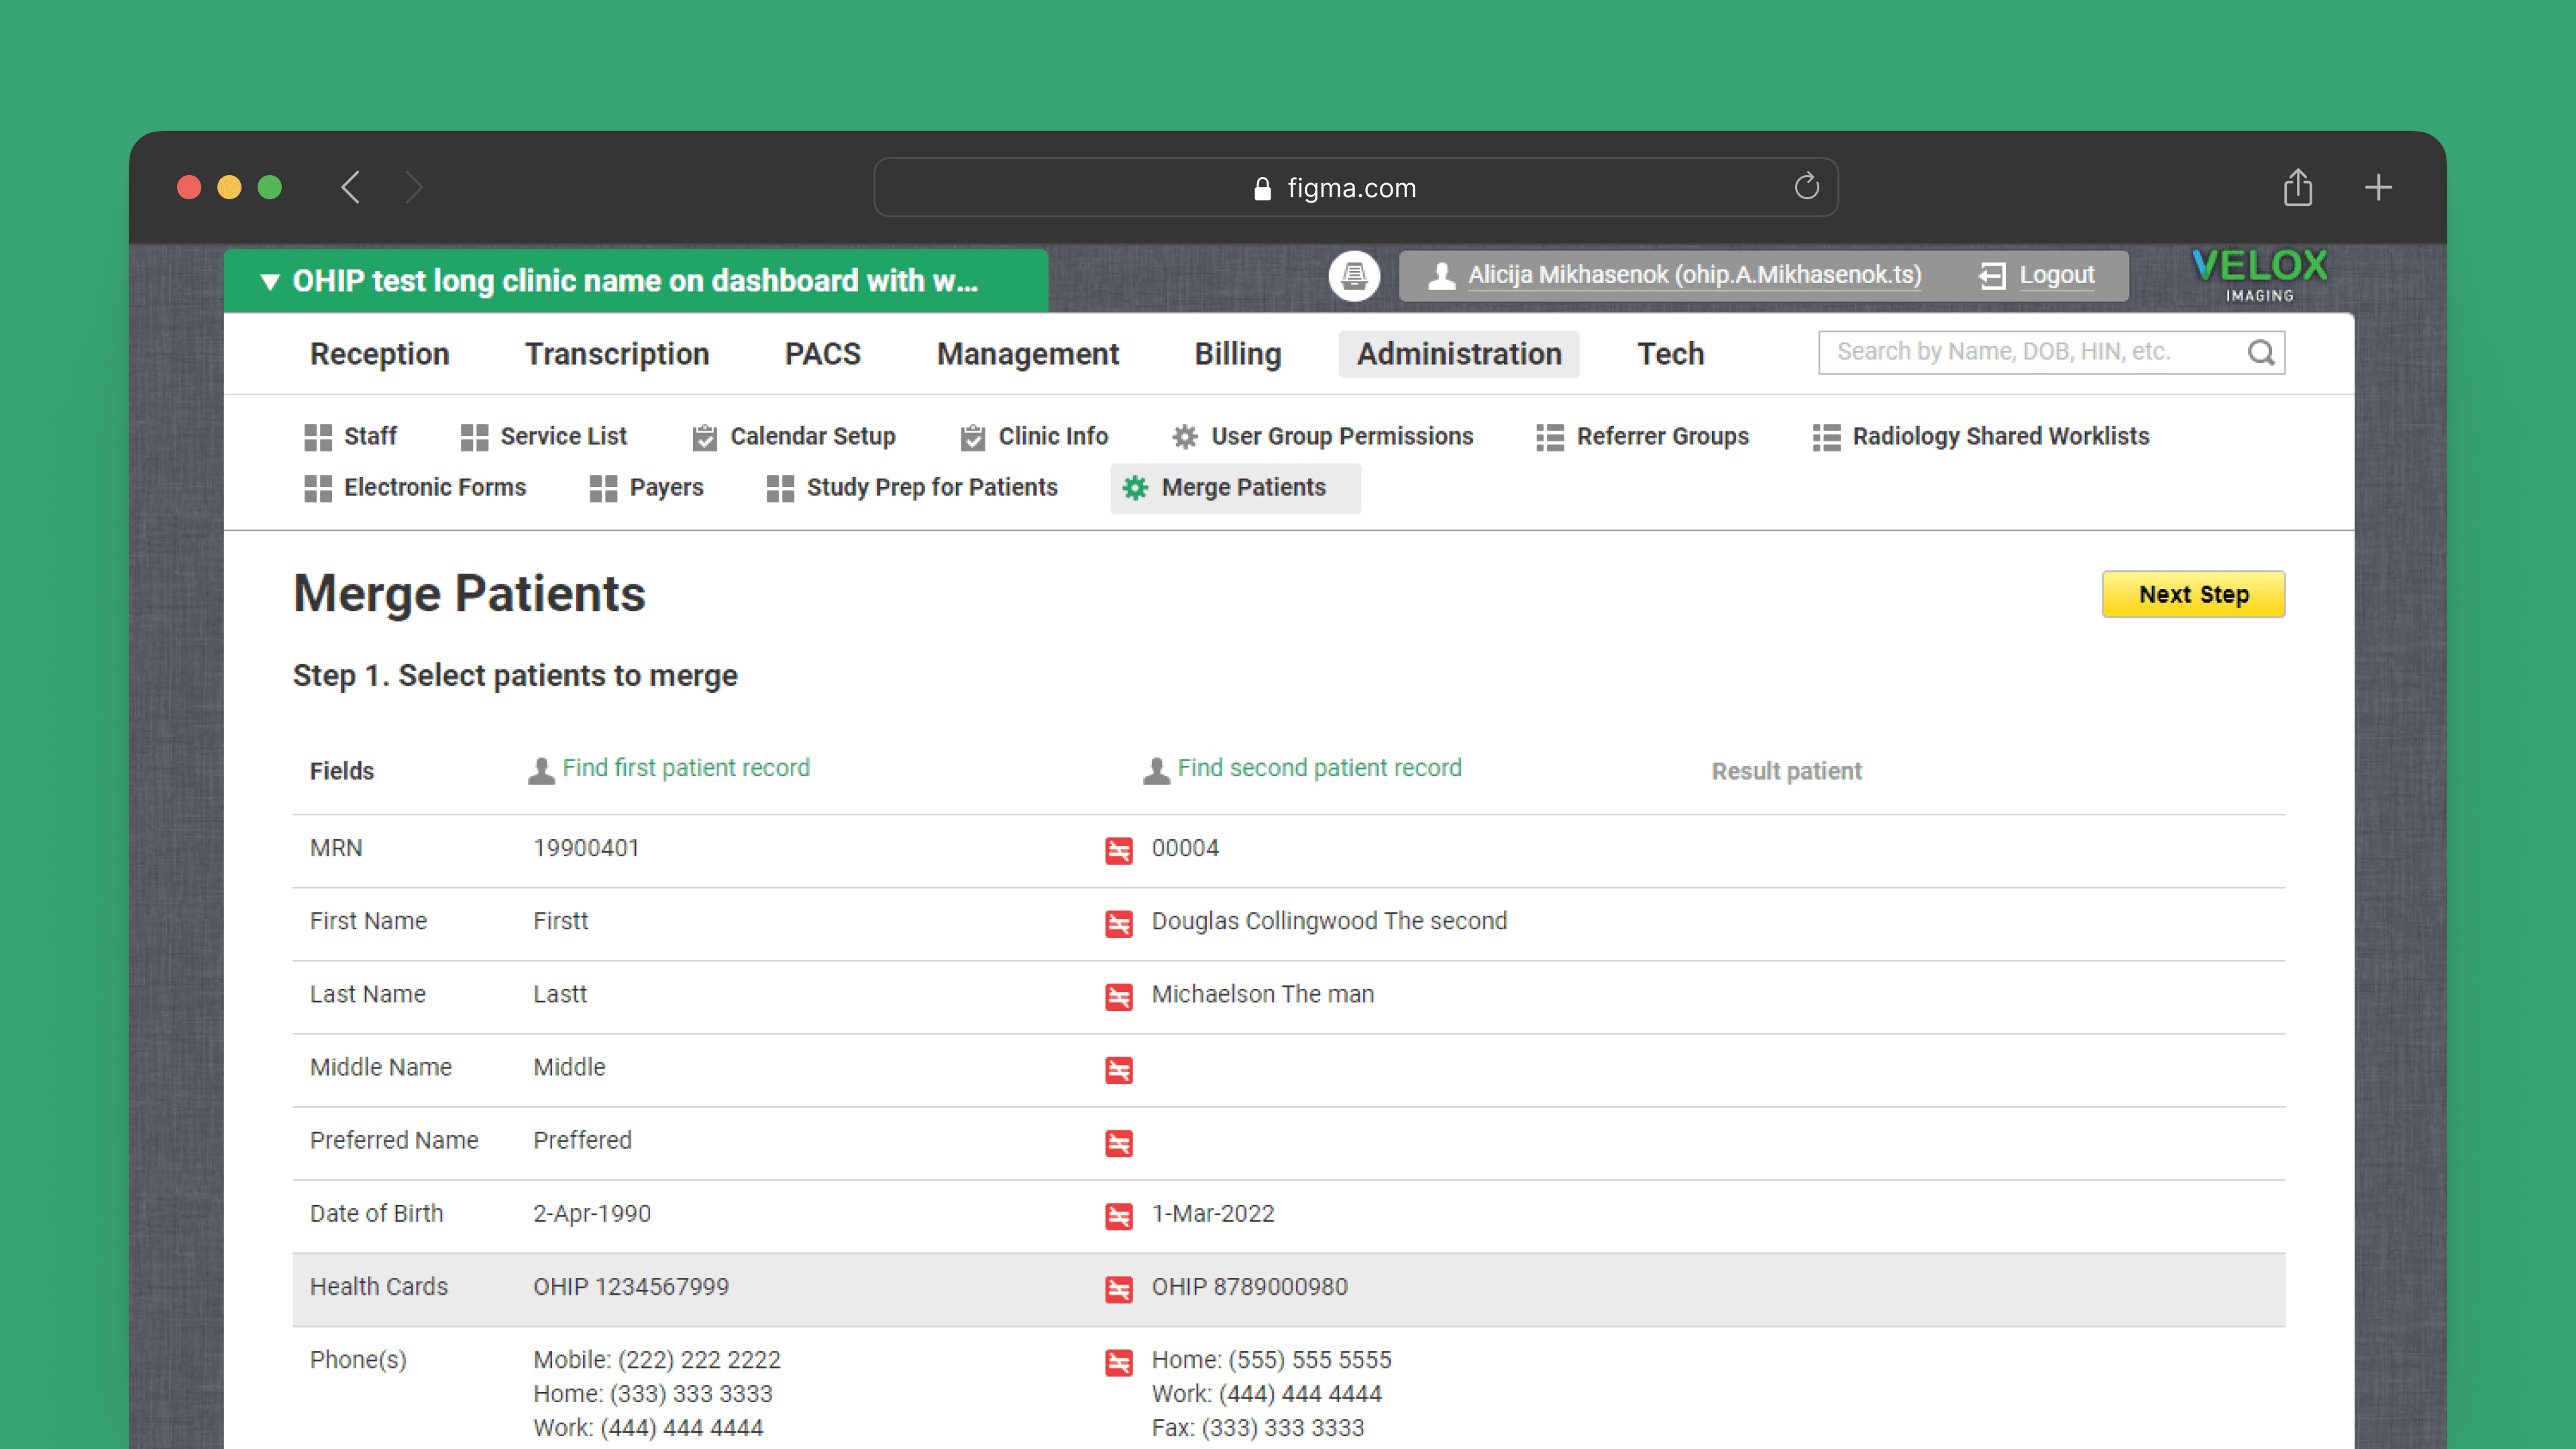Click the printer icon near user name
Viewport: 2576px width, 1449px height.
coord(1354,275)
